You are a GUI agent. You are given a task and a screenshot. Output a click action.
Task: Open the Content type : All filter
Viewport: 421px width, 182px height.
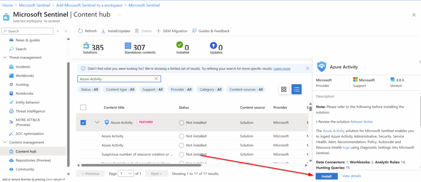tap(120, 90)
